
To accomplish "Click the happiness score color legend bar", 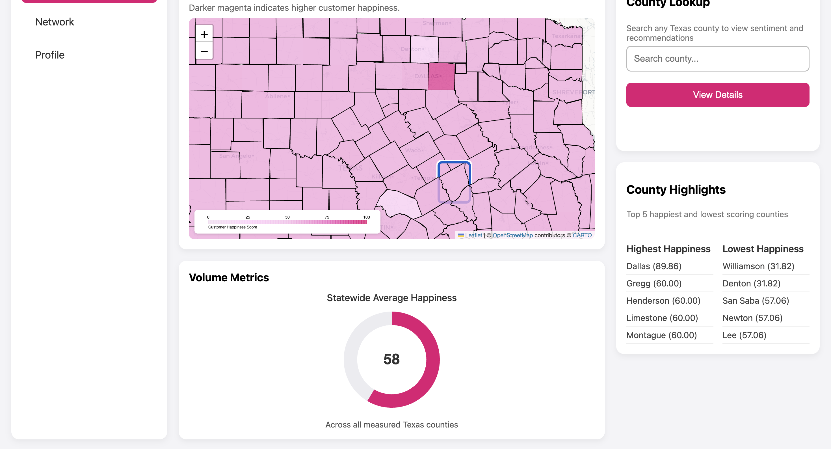I will (287, 222).
